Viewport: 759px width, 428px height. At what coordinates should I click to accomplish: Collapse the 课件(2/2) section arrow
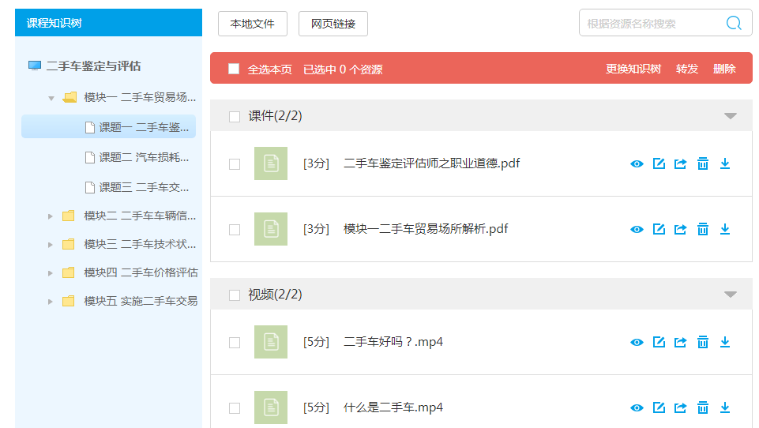coord(731,116)
